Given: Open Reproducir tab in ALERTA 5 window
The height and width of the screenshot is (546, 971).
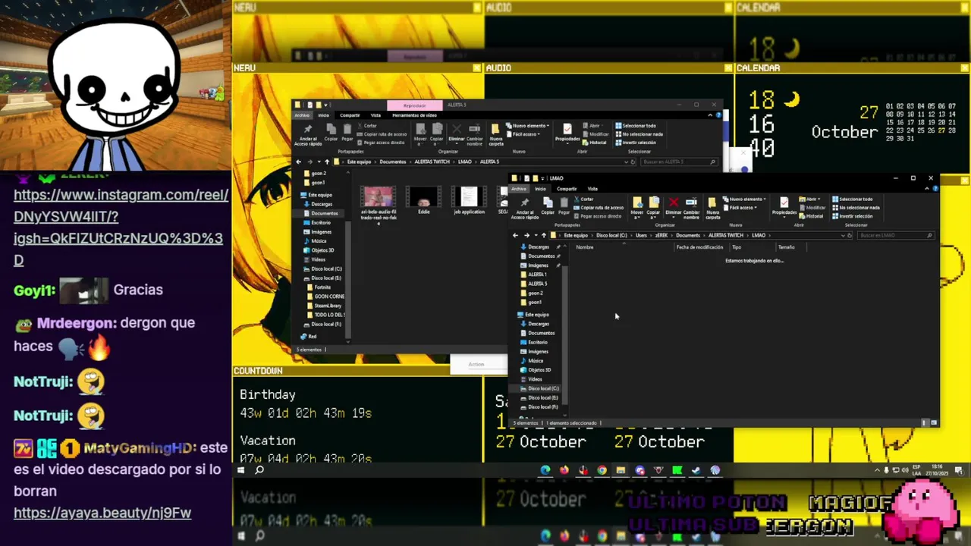Looking at the screenshot, I should (x=415, y=105).
